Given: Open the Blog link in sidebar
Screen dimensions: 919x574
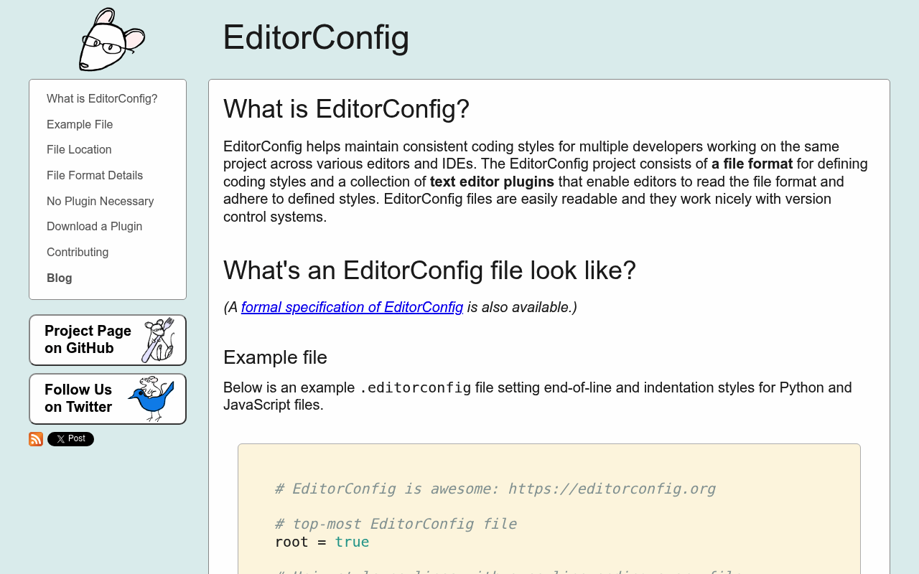Looking at the screenshot, I should (x=60, y=278).
